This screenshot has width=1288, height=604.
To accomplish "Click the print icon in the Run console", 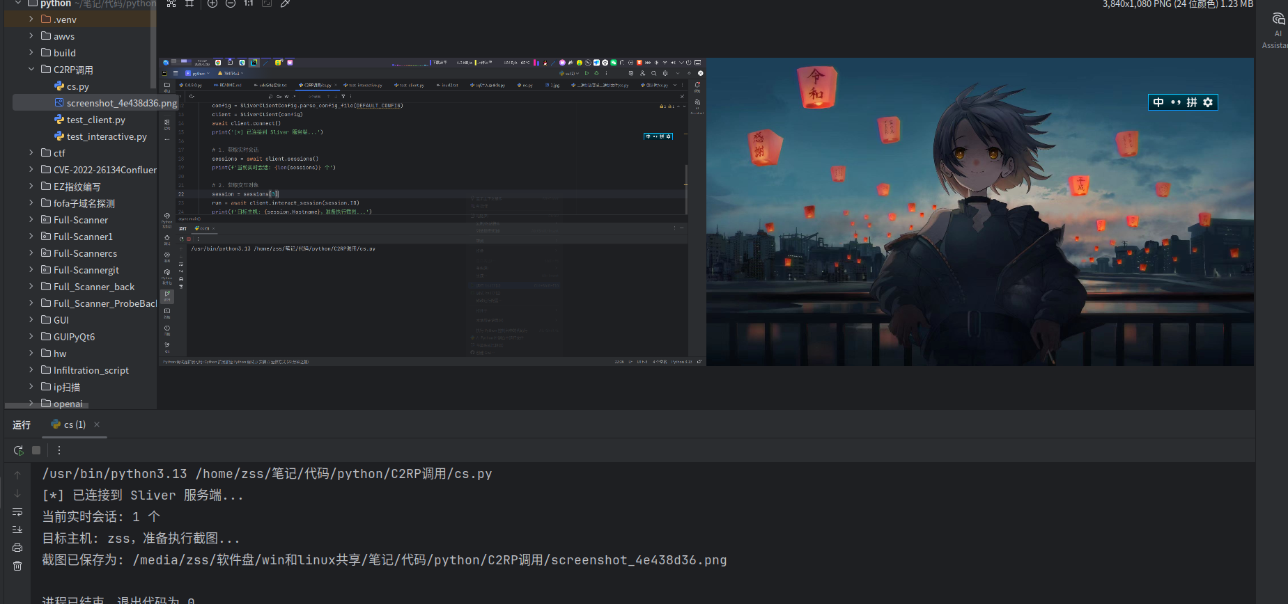I will point(17,548).
